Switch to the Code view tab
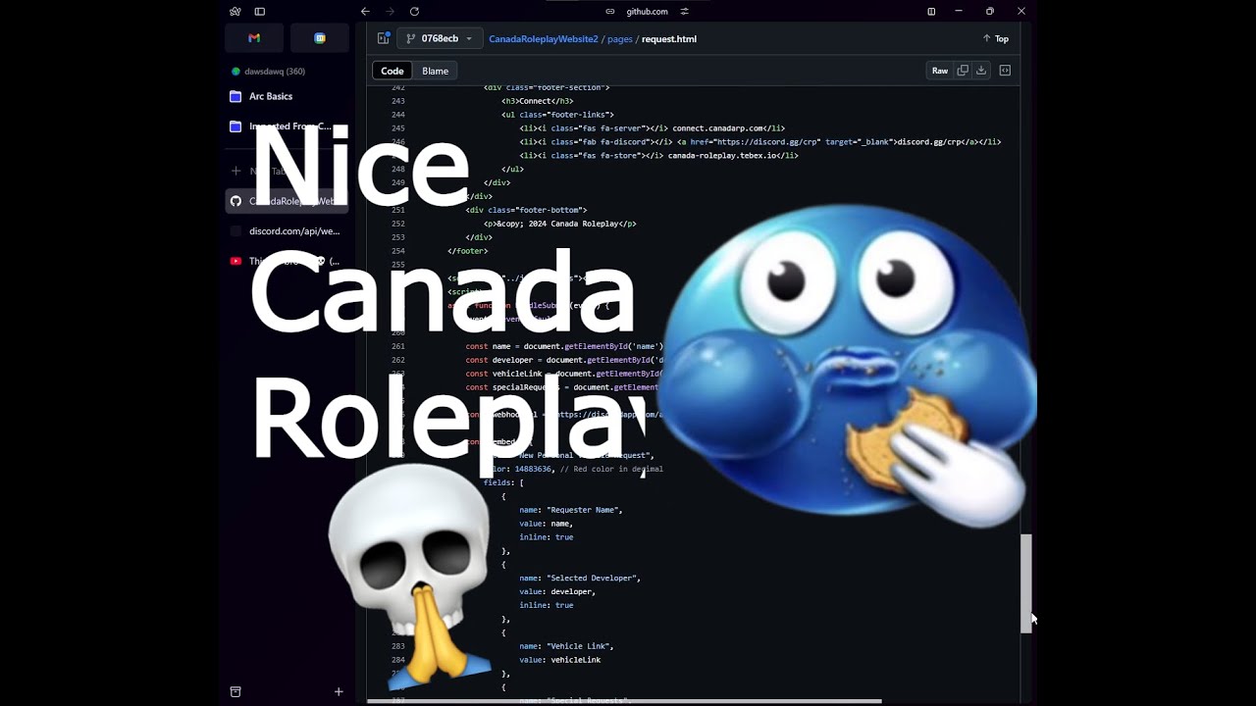 (x=392, y=71)
